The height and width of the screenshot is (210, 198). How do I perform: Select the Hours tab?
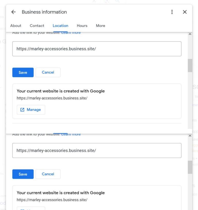82,26
